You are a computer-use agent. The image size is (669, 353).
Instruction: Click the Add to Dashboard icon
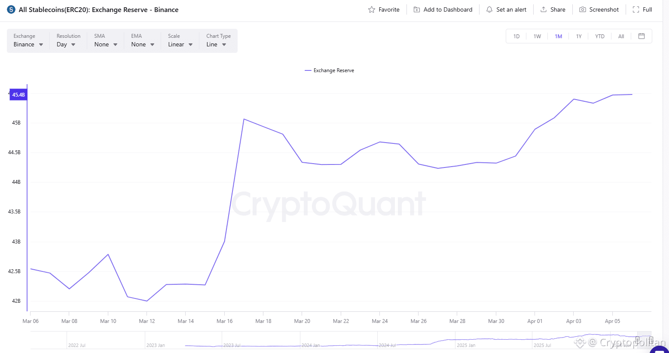(416, 10)
